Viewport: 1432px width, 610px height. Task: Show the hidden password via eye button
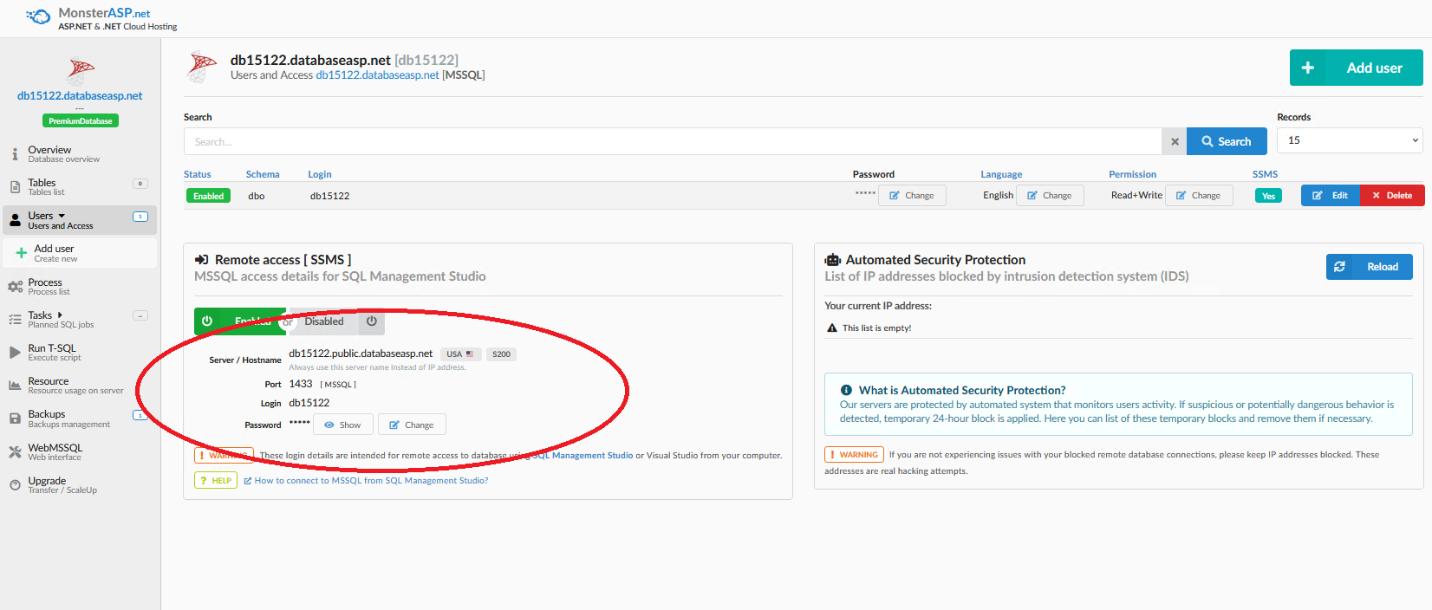pos(342,425)
